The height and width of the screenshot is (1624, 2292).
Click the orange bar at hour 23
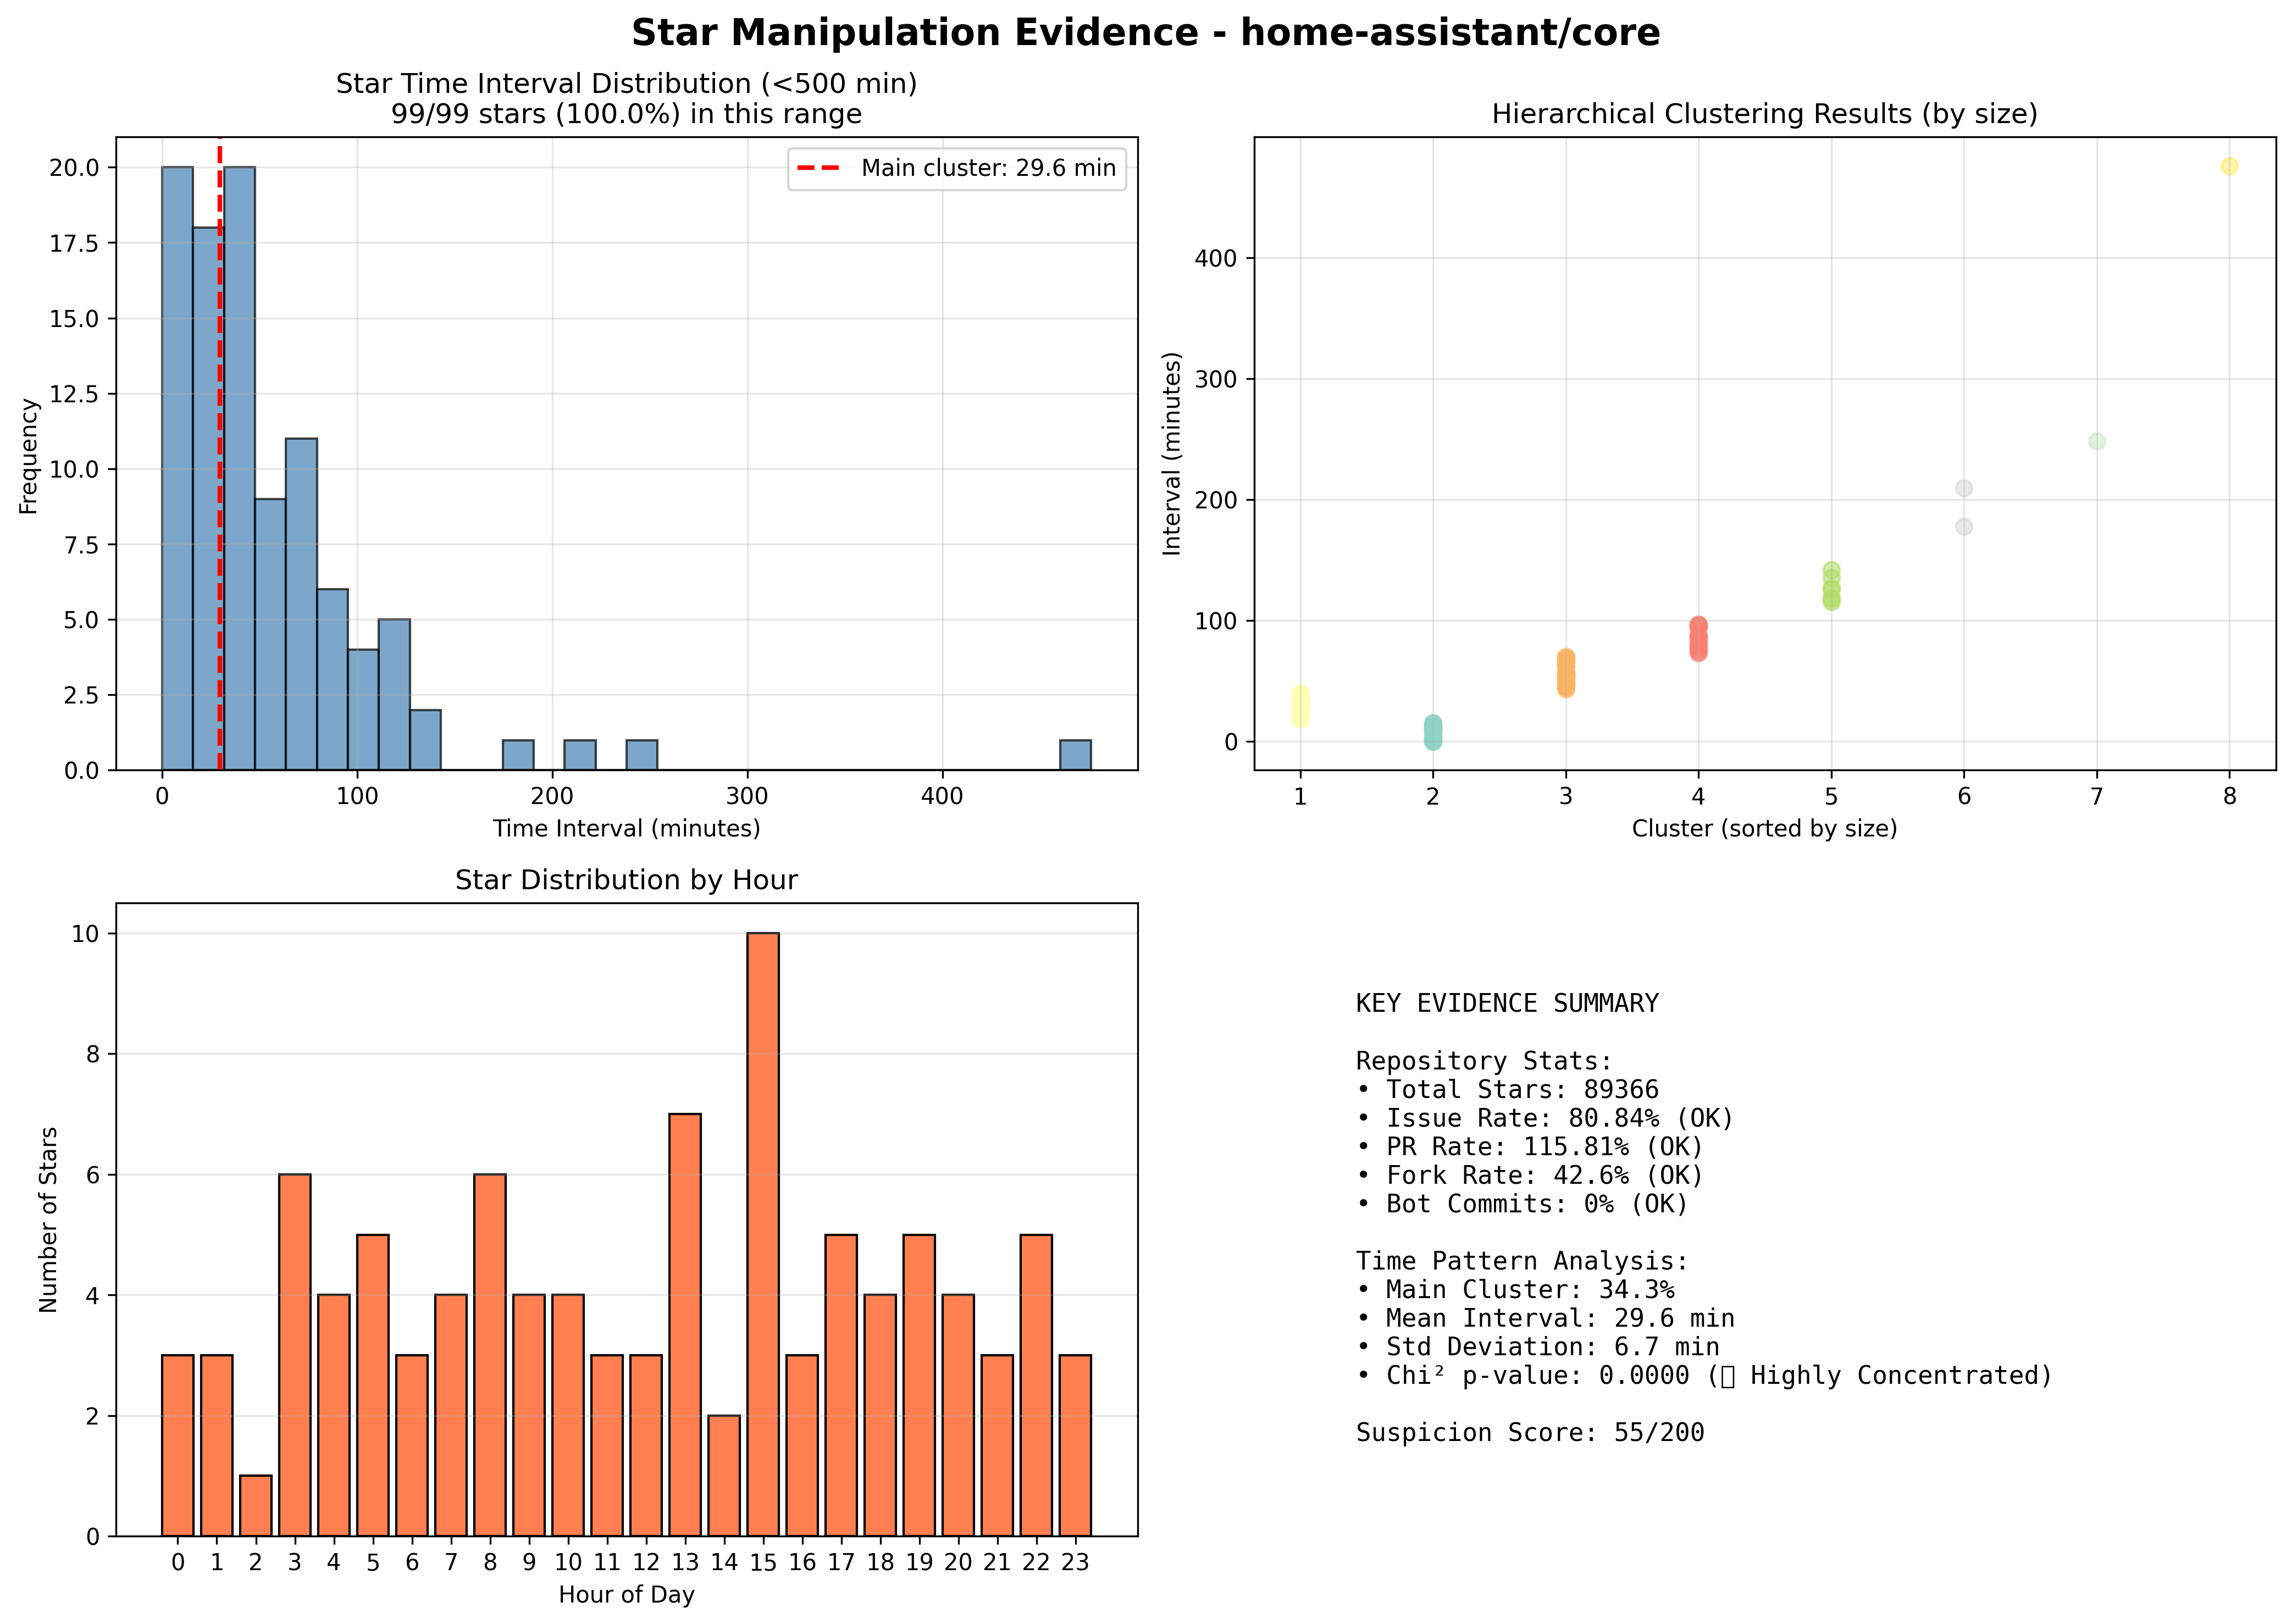pyautogui.click(x=1075, y=1446)
